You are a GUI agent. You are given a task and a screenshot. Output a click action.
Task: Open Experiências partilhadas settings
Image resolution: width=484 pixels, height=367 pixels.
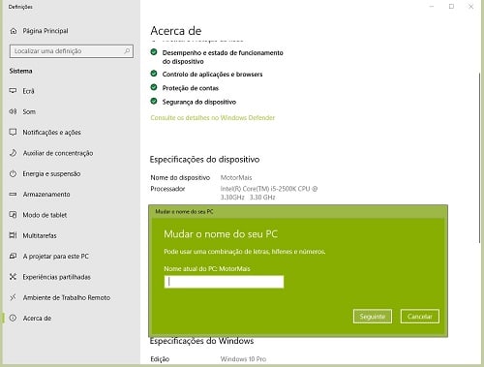[x=56, y=277]
